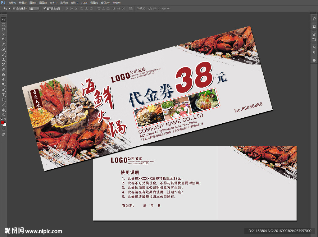Select the Crop tool

(x=3, y=39)
